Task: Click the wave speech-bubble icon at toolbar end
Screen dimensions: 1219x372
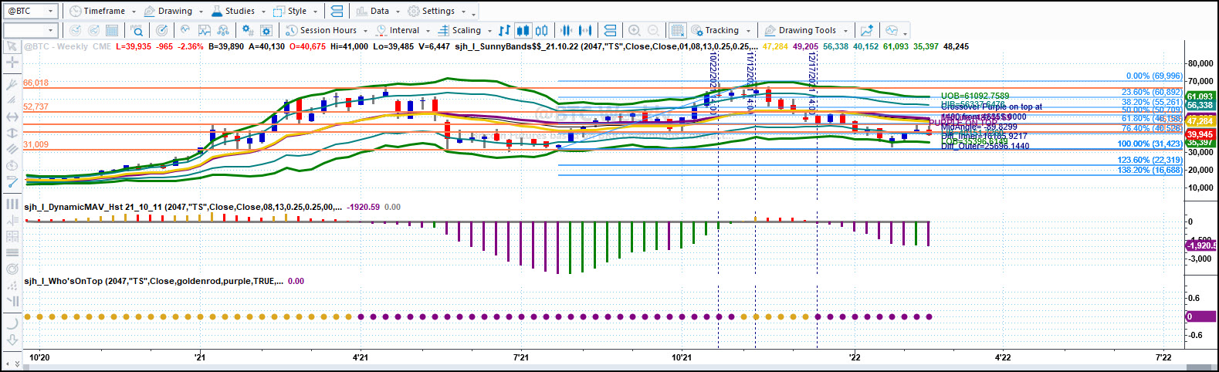Action: (x=892, y=30)
